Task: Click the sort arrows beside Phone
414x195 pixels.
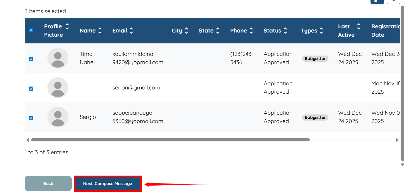Action: (251, 31)
